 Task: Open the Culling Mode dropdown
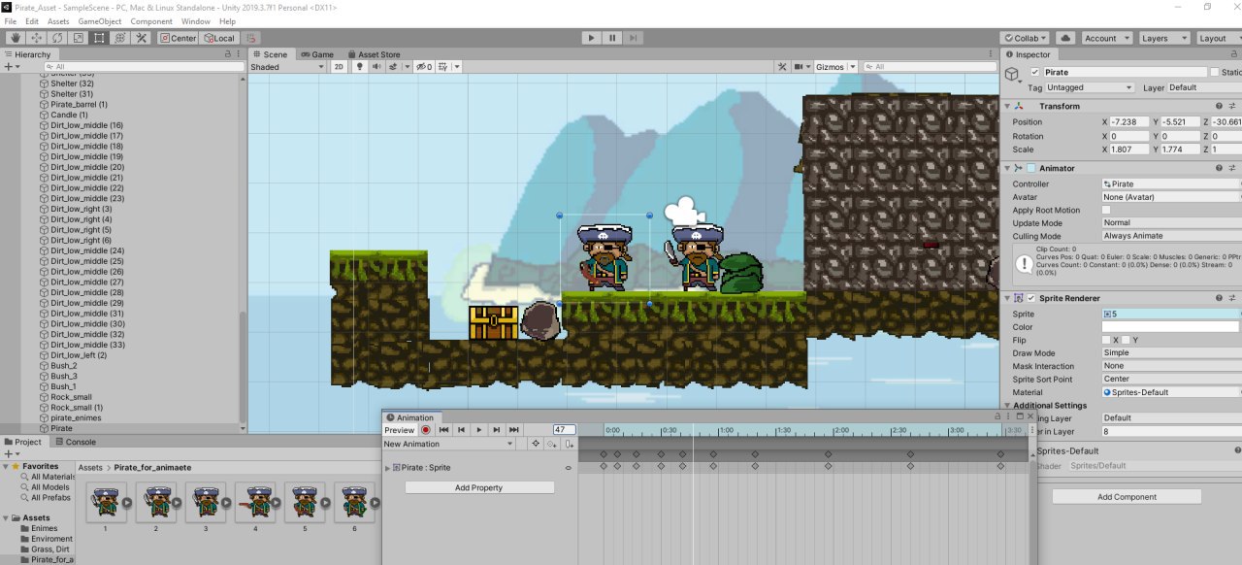pos(1171,236)
